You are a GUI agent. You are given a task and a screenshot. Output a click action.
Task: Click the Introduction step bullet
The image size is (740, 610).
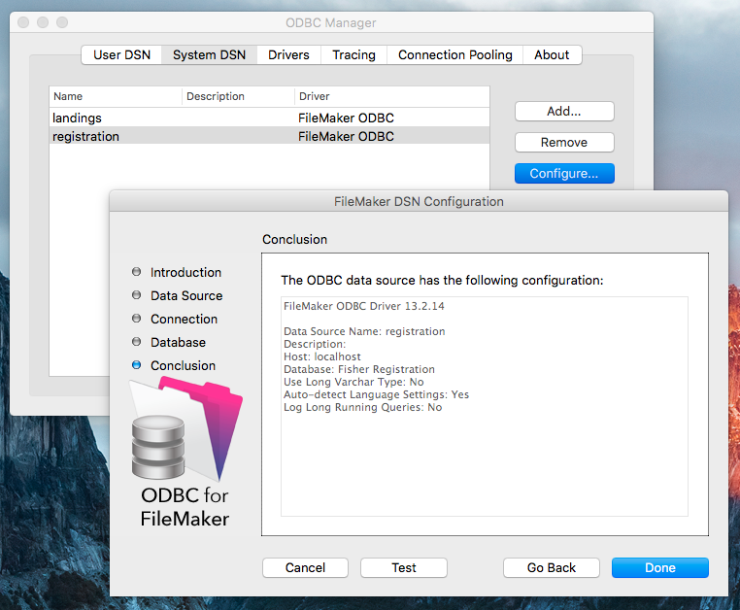click(x=136, y=272)
